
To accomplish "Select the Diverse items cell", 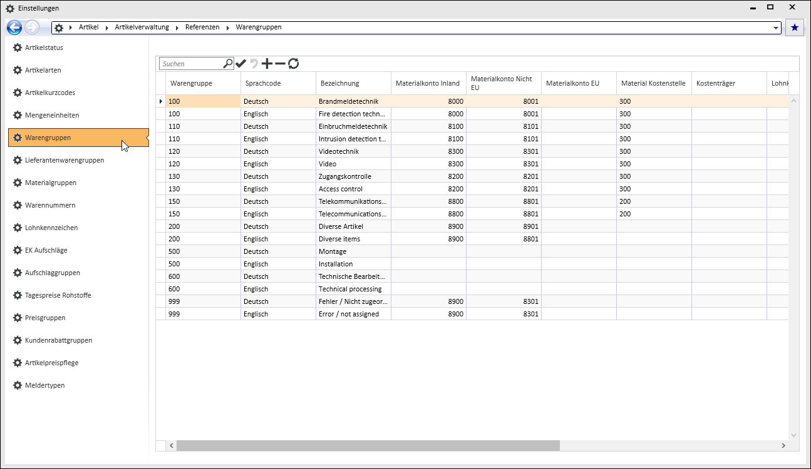I will [x=354, y=239].
